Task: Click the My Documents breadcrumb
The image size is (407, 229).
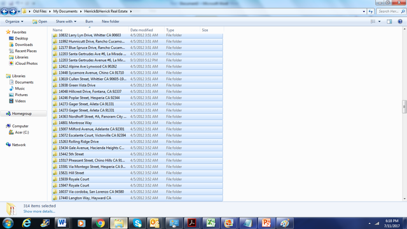Action: coord(66,11)
